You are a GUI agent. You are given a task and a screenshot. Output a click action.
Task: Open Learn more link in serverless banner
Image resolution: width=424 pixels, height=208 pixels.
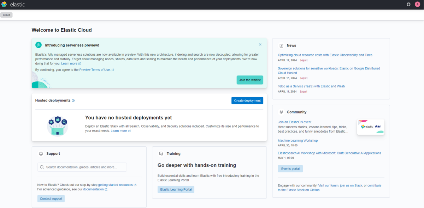coord(71,63)
